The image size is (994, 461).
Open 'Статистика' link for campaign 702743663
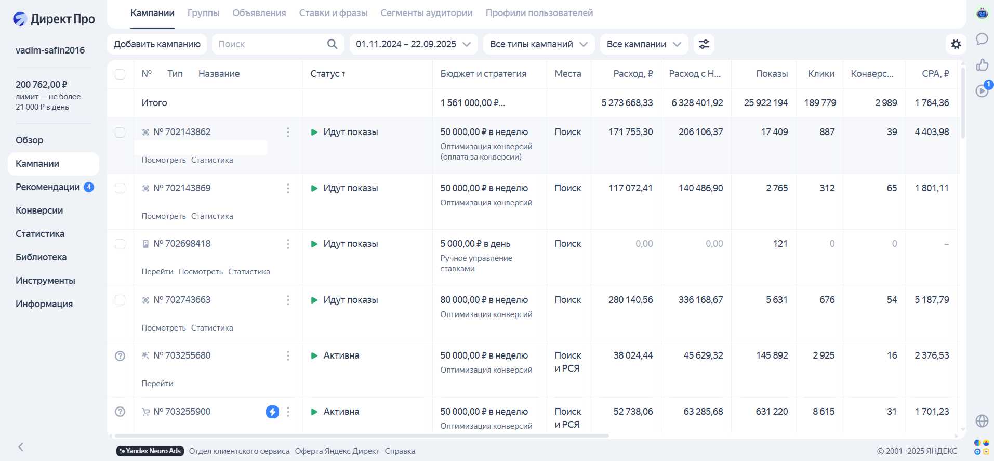(x=212, y=328)
